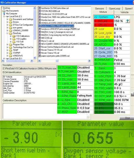Select the MB E230.cal file icon

pyautogui.click(x=39, y=38)
